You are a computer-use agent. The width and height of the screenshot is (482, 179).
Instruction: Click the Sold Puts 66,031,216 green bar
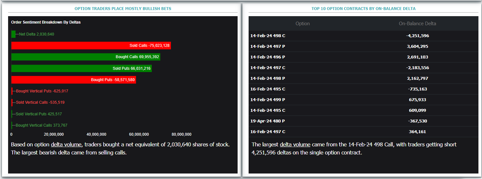82,68
